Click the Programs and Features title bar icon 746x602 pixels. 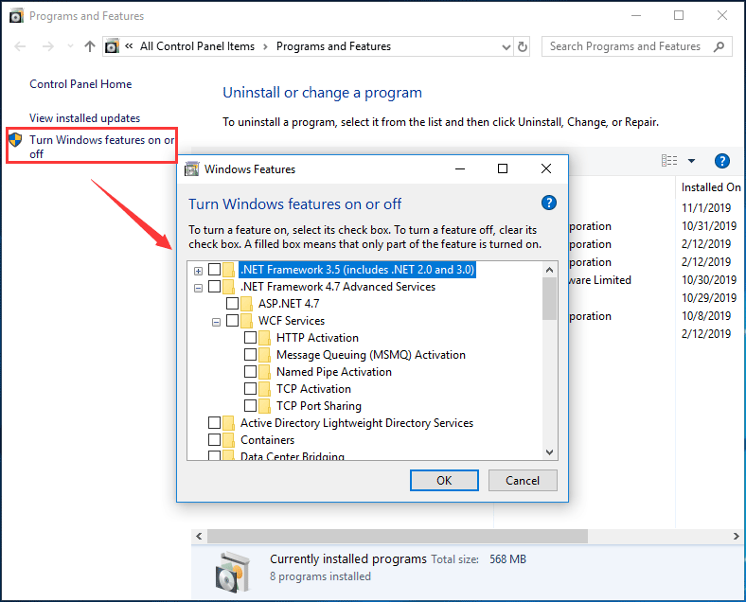(16, 16)
